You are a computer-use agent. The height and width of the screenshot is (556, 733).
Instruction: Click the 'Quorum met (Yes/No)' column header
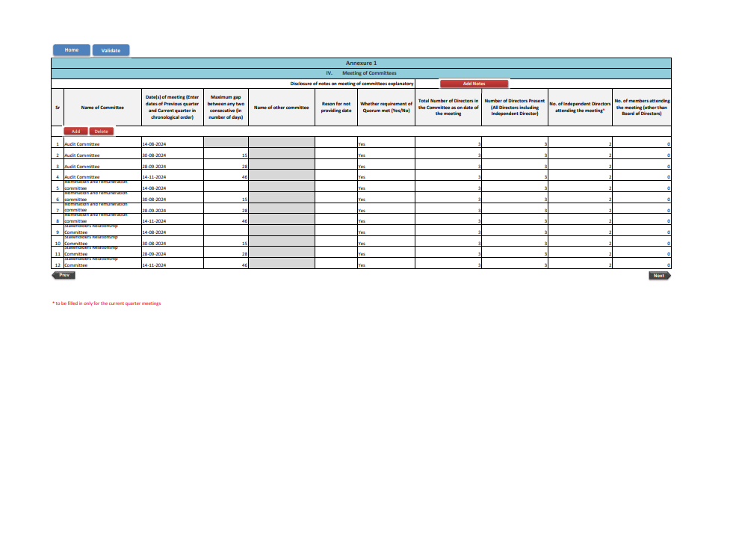pyautogui.click(x=386, y=108)
